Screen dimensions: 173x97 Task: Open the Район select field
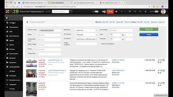click(50, 35)
